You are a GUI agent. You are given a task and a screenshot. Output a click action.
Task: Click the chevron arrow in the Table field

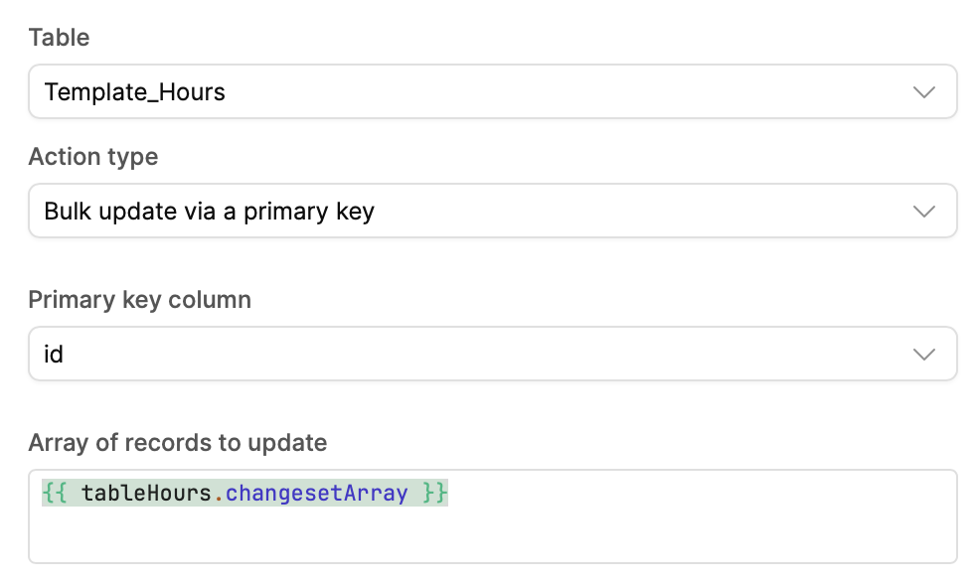[923, 92]
